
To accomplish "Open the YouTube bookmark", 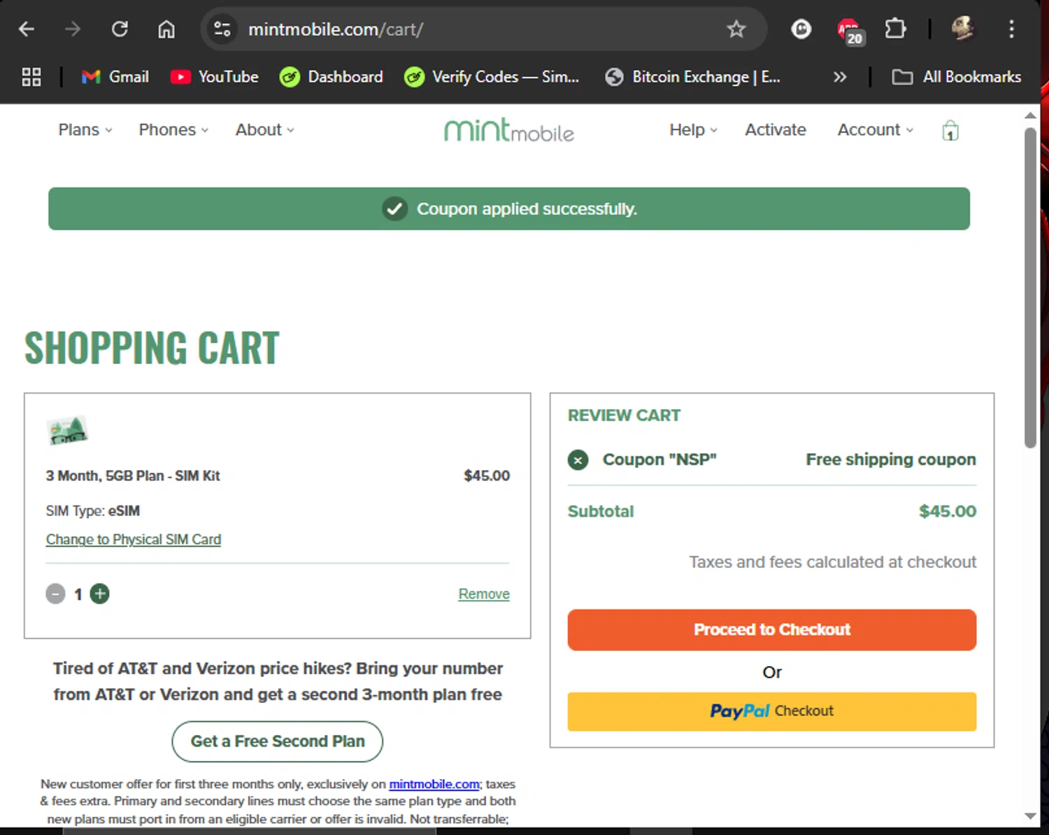I will [x=215, y=77].
